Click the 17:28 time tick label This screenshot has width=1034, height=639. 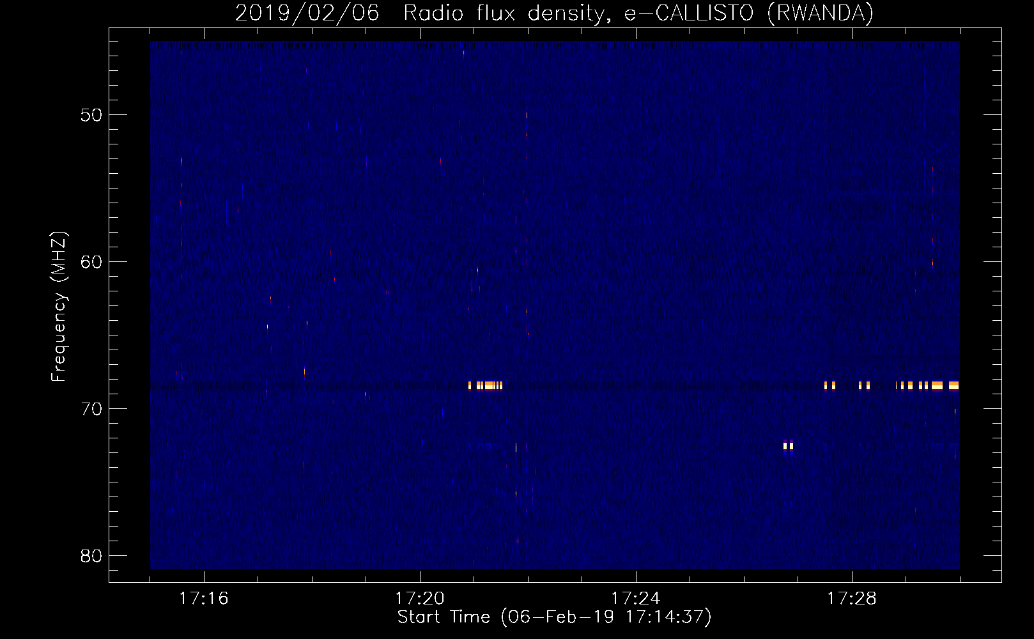pyautogui.click(x=851, y=599)
